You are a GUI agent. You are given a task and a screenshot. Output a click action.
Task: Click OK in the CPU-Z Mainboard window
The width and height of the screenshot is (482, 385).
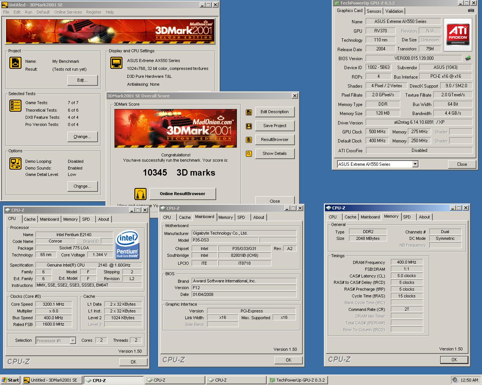point(288,360)
